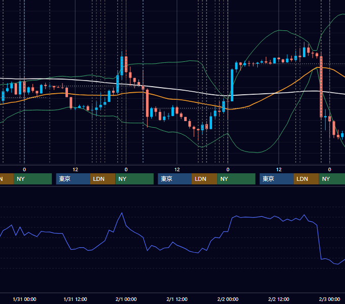Screen dimensions: 345x304
Task: Click the 1/31 00:00 date label
Action: coord(24,299)
